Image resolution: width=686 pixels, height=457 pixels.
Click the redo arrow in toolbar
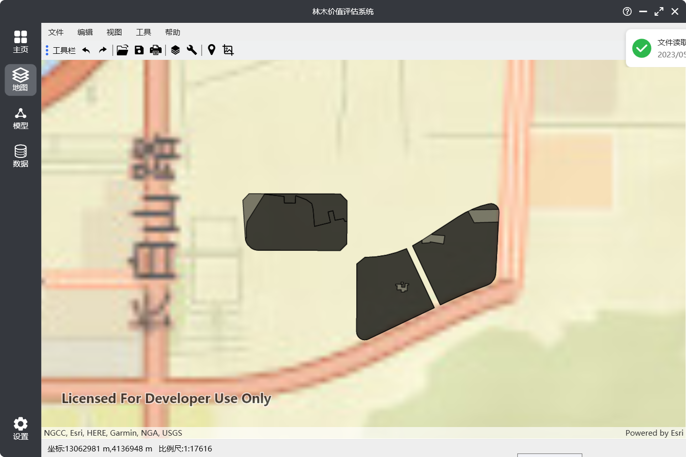click(x=103, y=50)
